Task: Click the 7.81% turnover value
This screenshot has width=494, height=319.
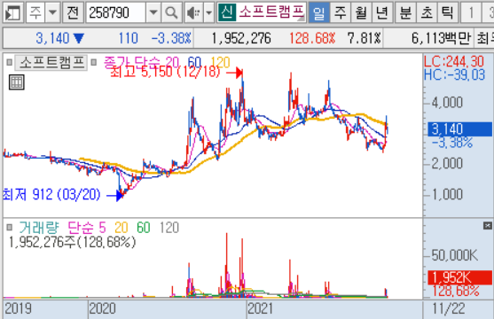Action: [x=365, y=38]
